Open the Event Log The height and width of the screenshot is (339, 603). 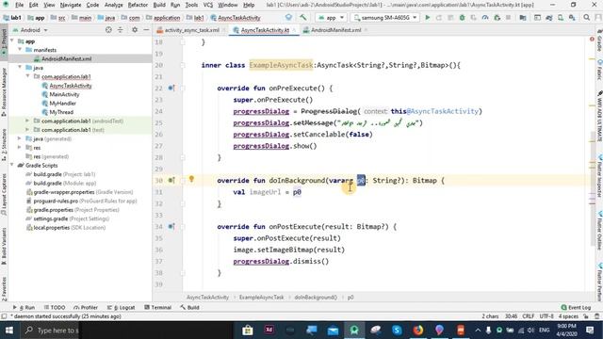(576, 308)
